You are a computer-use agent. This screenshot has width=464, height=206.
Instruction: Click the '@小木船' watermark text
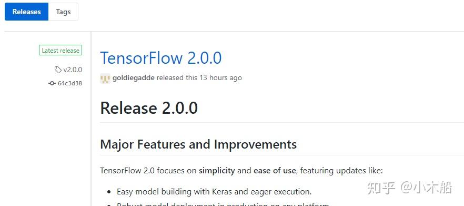pos(427,188)
